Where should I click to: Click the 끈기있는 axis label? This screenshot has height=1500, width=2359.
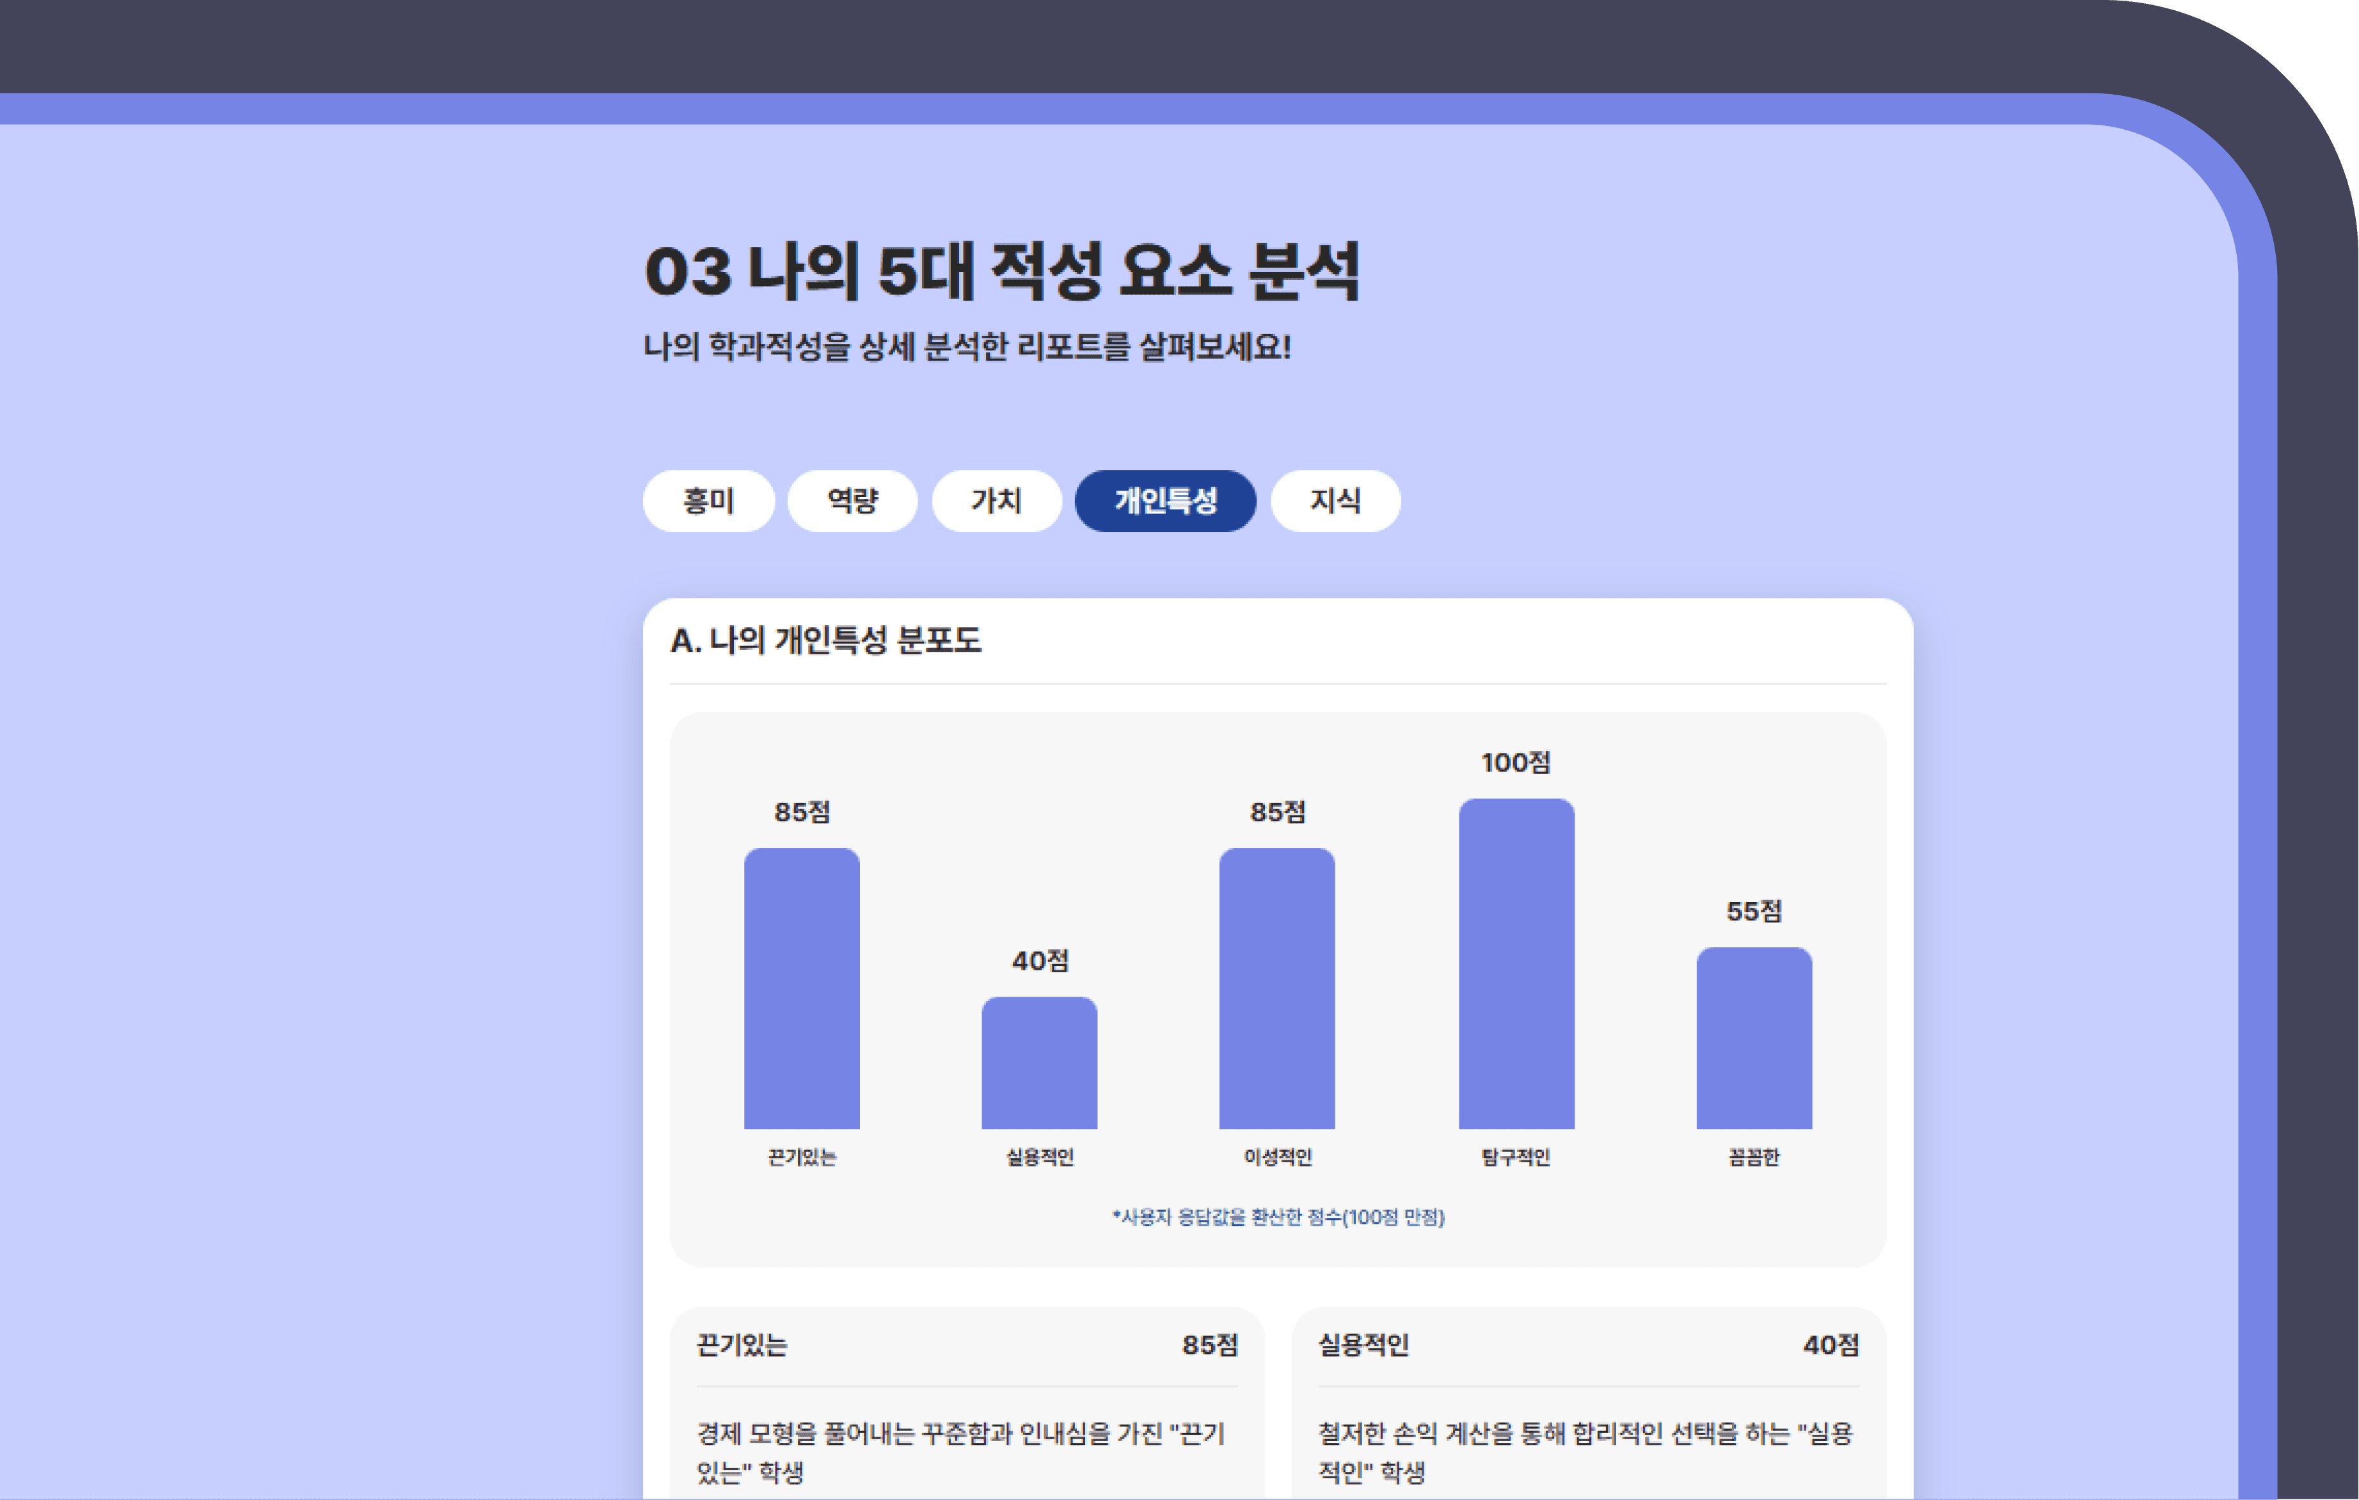[801, 1157]
